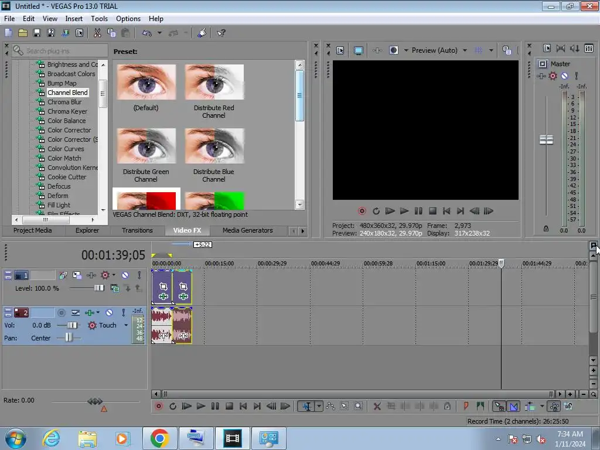This screenshot has height=450, width=600.
Task: Open video track FX dropdown arrow
Action: pyautogui.click(x=114, y=275)
